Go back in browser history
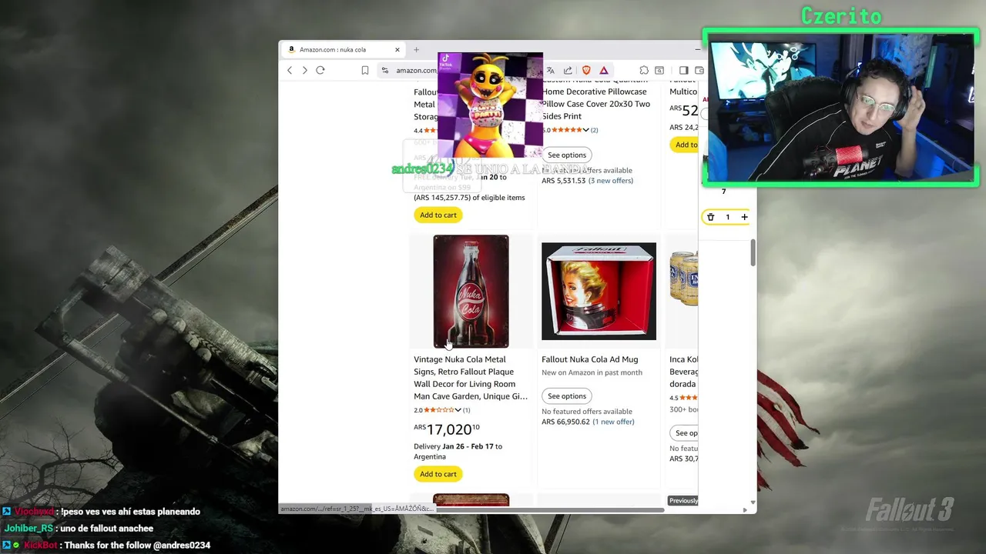Screen dimensions: 986x554 [290, 70]
